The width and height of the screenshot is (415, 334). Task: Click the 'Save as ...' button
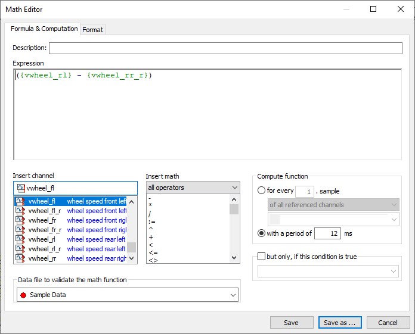(340, 323)
